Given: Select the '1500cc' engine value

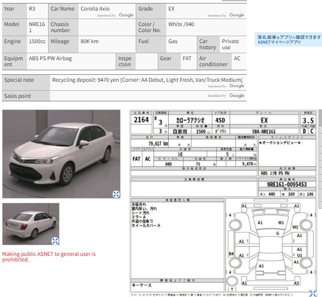Looking at the screenshot, I should [x=37, y=41].
